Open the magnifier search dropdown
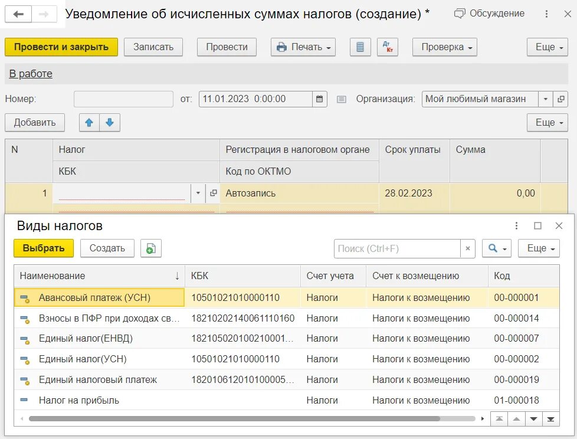Image resolution: width=577 pixels, height=439 pixels. pyautogui.click(x=497, y=249)
